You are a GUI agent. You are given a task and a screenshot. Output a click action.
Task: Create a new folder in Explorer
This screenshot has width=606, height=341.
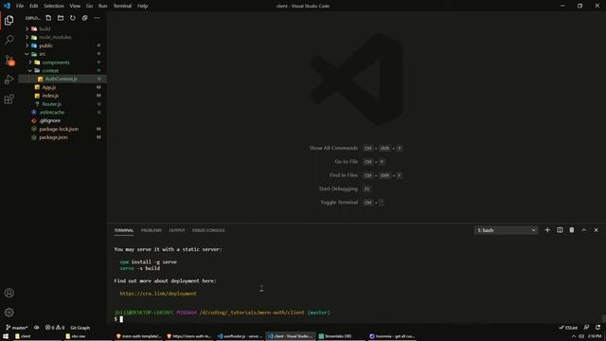(x=61, y=18)
